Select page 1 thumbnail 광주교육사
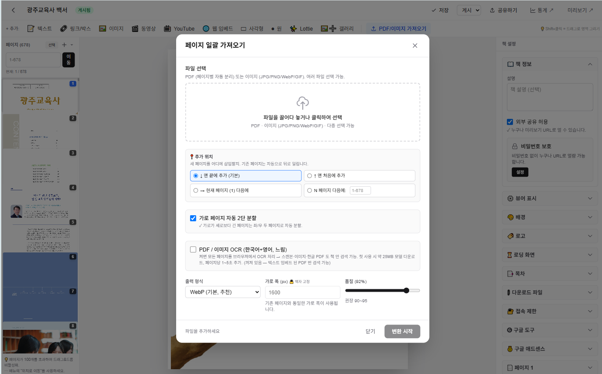This screenshot has height=374, width=602. click(40, 96)
